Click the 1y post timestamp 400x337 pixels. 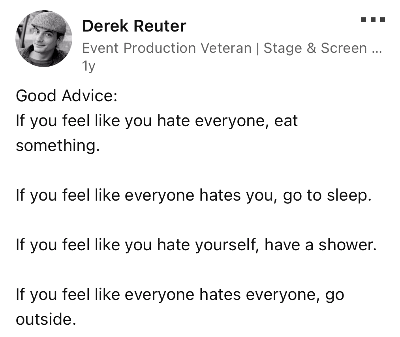[x=89, y=66]
